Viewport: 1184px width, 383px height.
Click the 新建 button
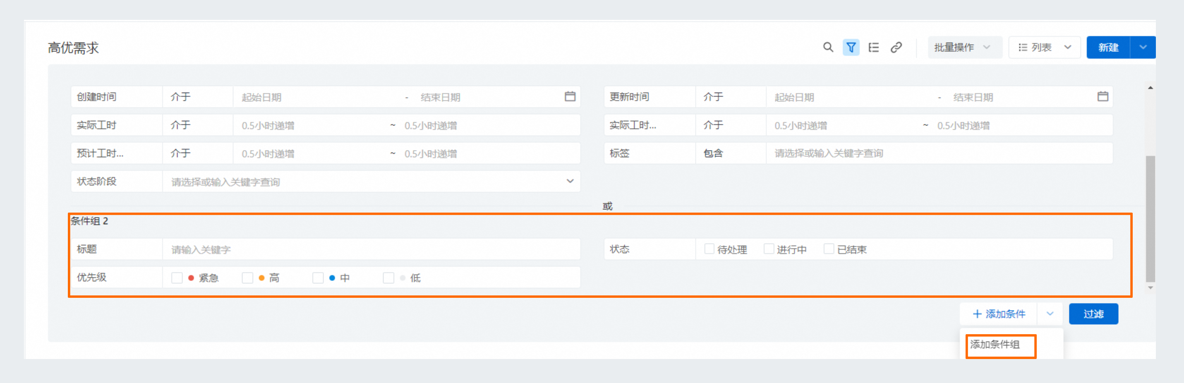pyautogui.click(x=1108, y=47)
